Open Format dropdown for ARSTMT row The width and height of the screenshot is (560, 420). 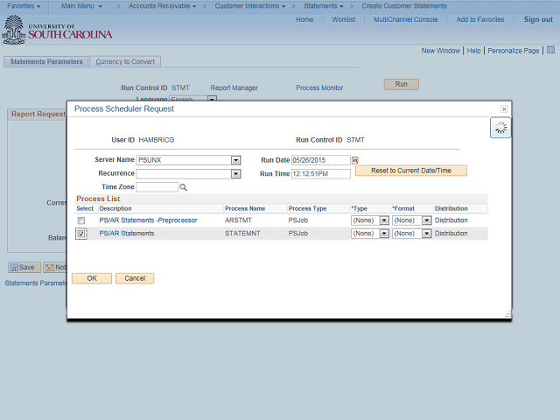click(426, 220)
